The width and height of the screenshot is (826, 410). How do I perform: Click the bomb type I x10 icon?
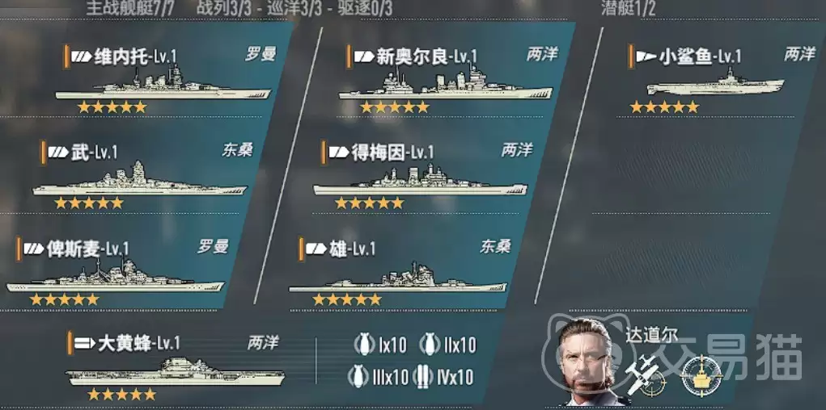364,345
